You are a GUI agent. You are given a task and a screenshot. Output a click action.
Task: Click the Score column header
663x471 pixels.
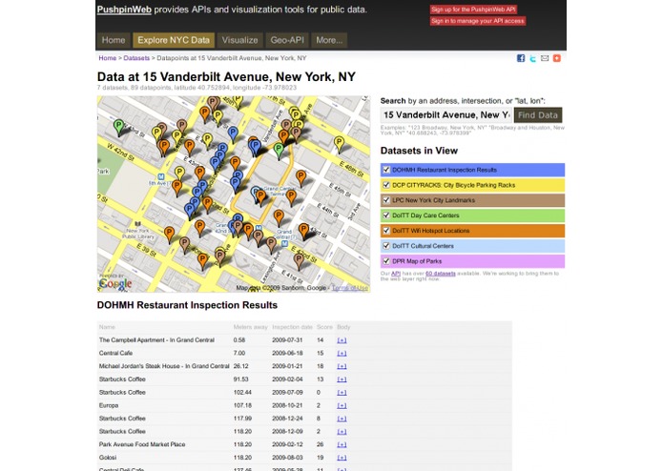324,327
